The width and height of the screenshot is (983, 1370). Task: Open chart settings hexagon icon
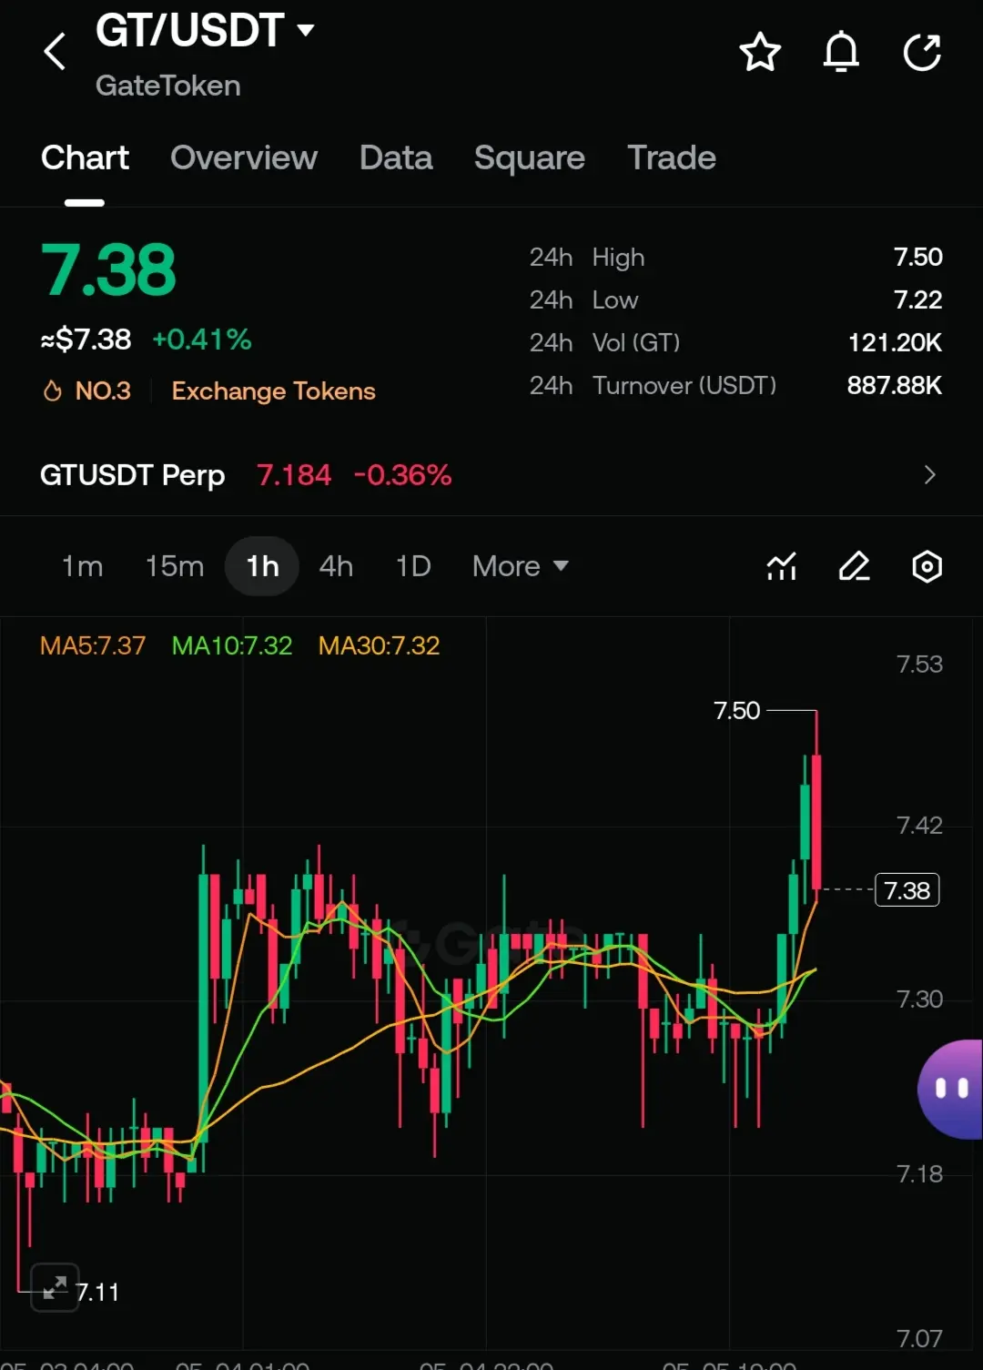pyautogui.click(x=927, y=566)
